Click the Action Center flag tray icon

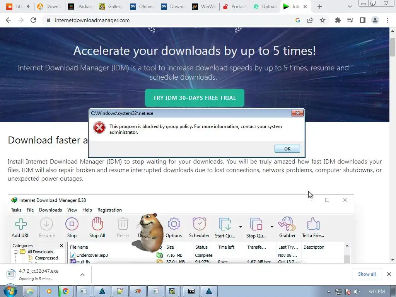[x=348, y=292]
